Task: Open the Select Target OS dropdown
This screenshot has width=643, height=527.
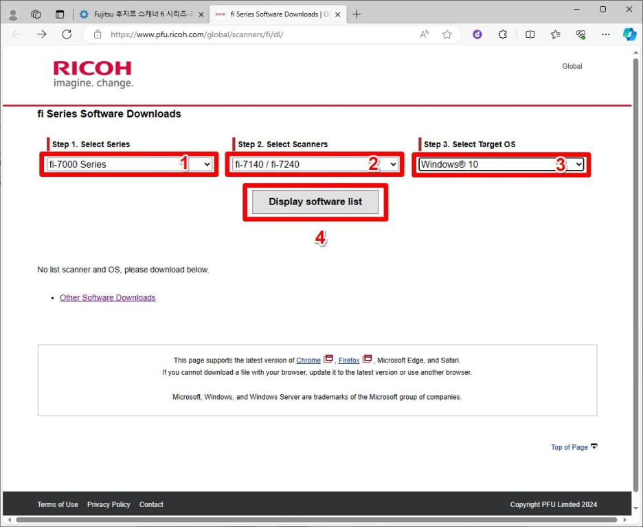Action: [x=501, y=164]
